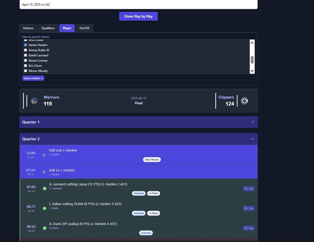Screen dimensions: 314x242
Task: Select the Player tab
Action: [67, 28]
